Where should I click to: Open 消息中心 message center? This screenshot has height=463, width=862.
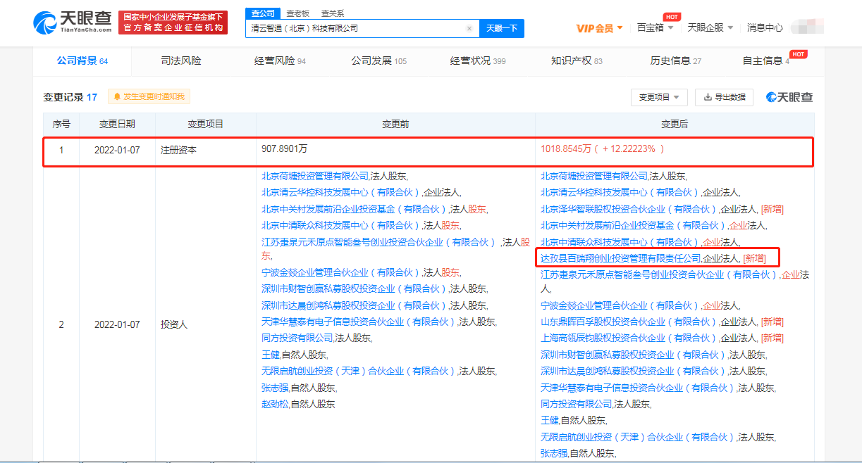coord(765,28)
